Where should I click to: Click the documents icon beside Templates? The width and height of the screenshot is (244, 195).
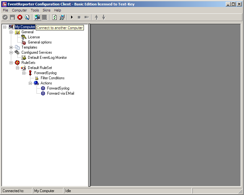tap(17, 47)
